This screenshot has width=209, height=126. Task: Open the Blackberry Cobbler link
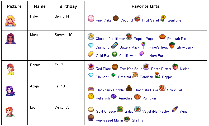click(x=110, y=90)
